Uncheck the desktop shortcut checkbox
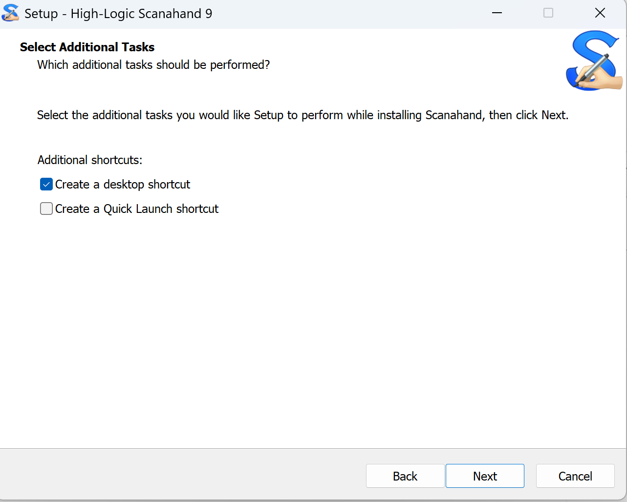Image resolution: width=627 pixels, height=502 pixels. click(x=46, y=185)
